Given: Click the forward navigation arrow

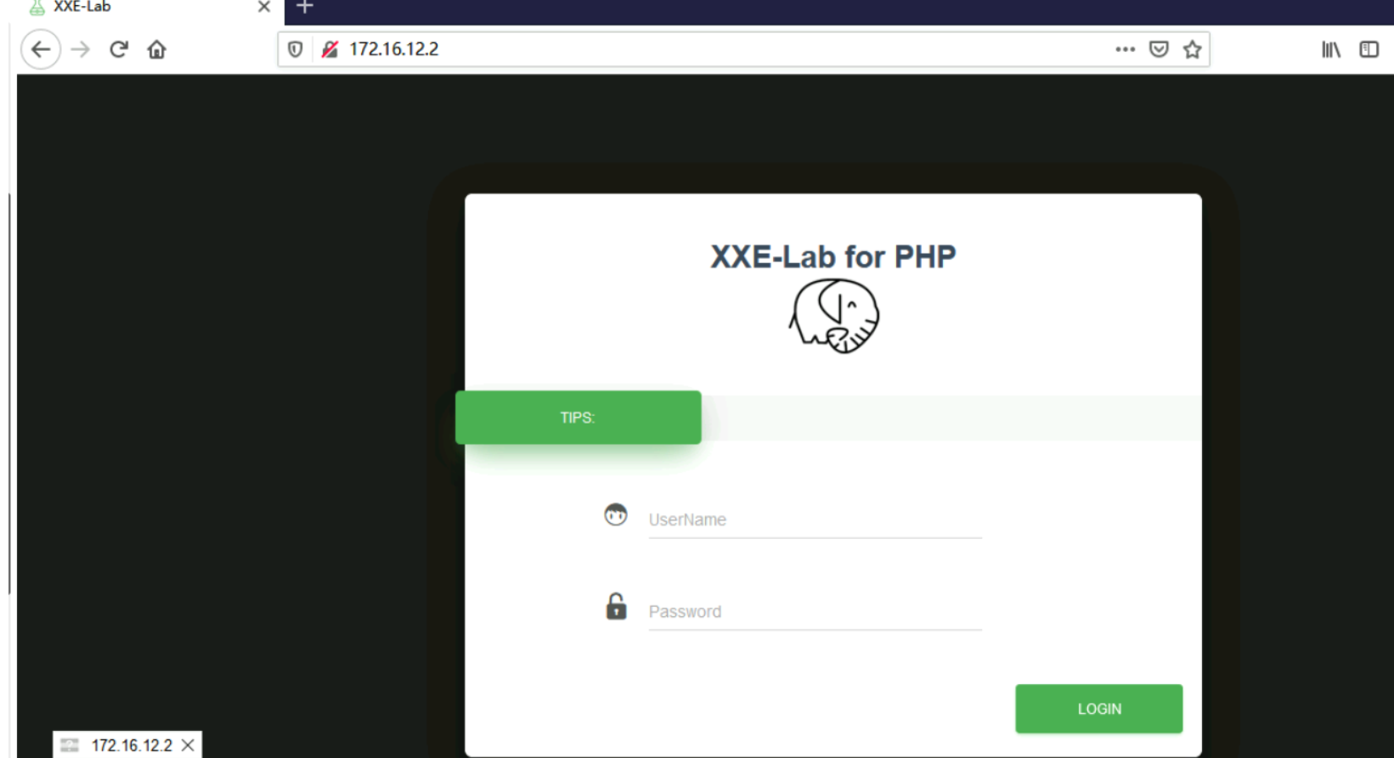Looking at the screenshot, I should (81, 49).
